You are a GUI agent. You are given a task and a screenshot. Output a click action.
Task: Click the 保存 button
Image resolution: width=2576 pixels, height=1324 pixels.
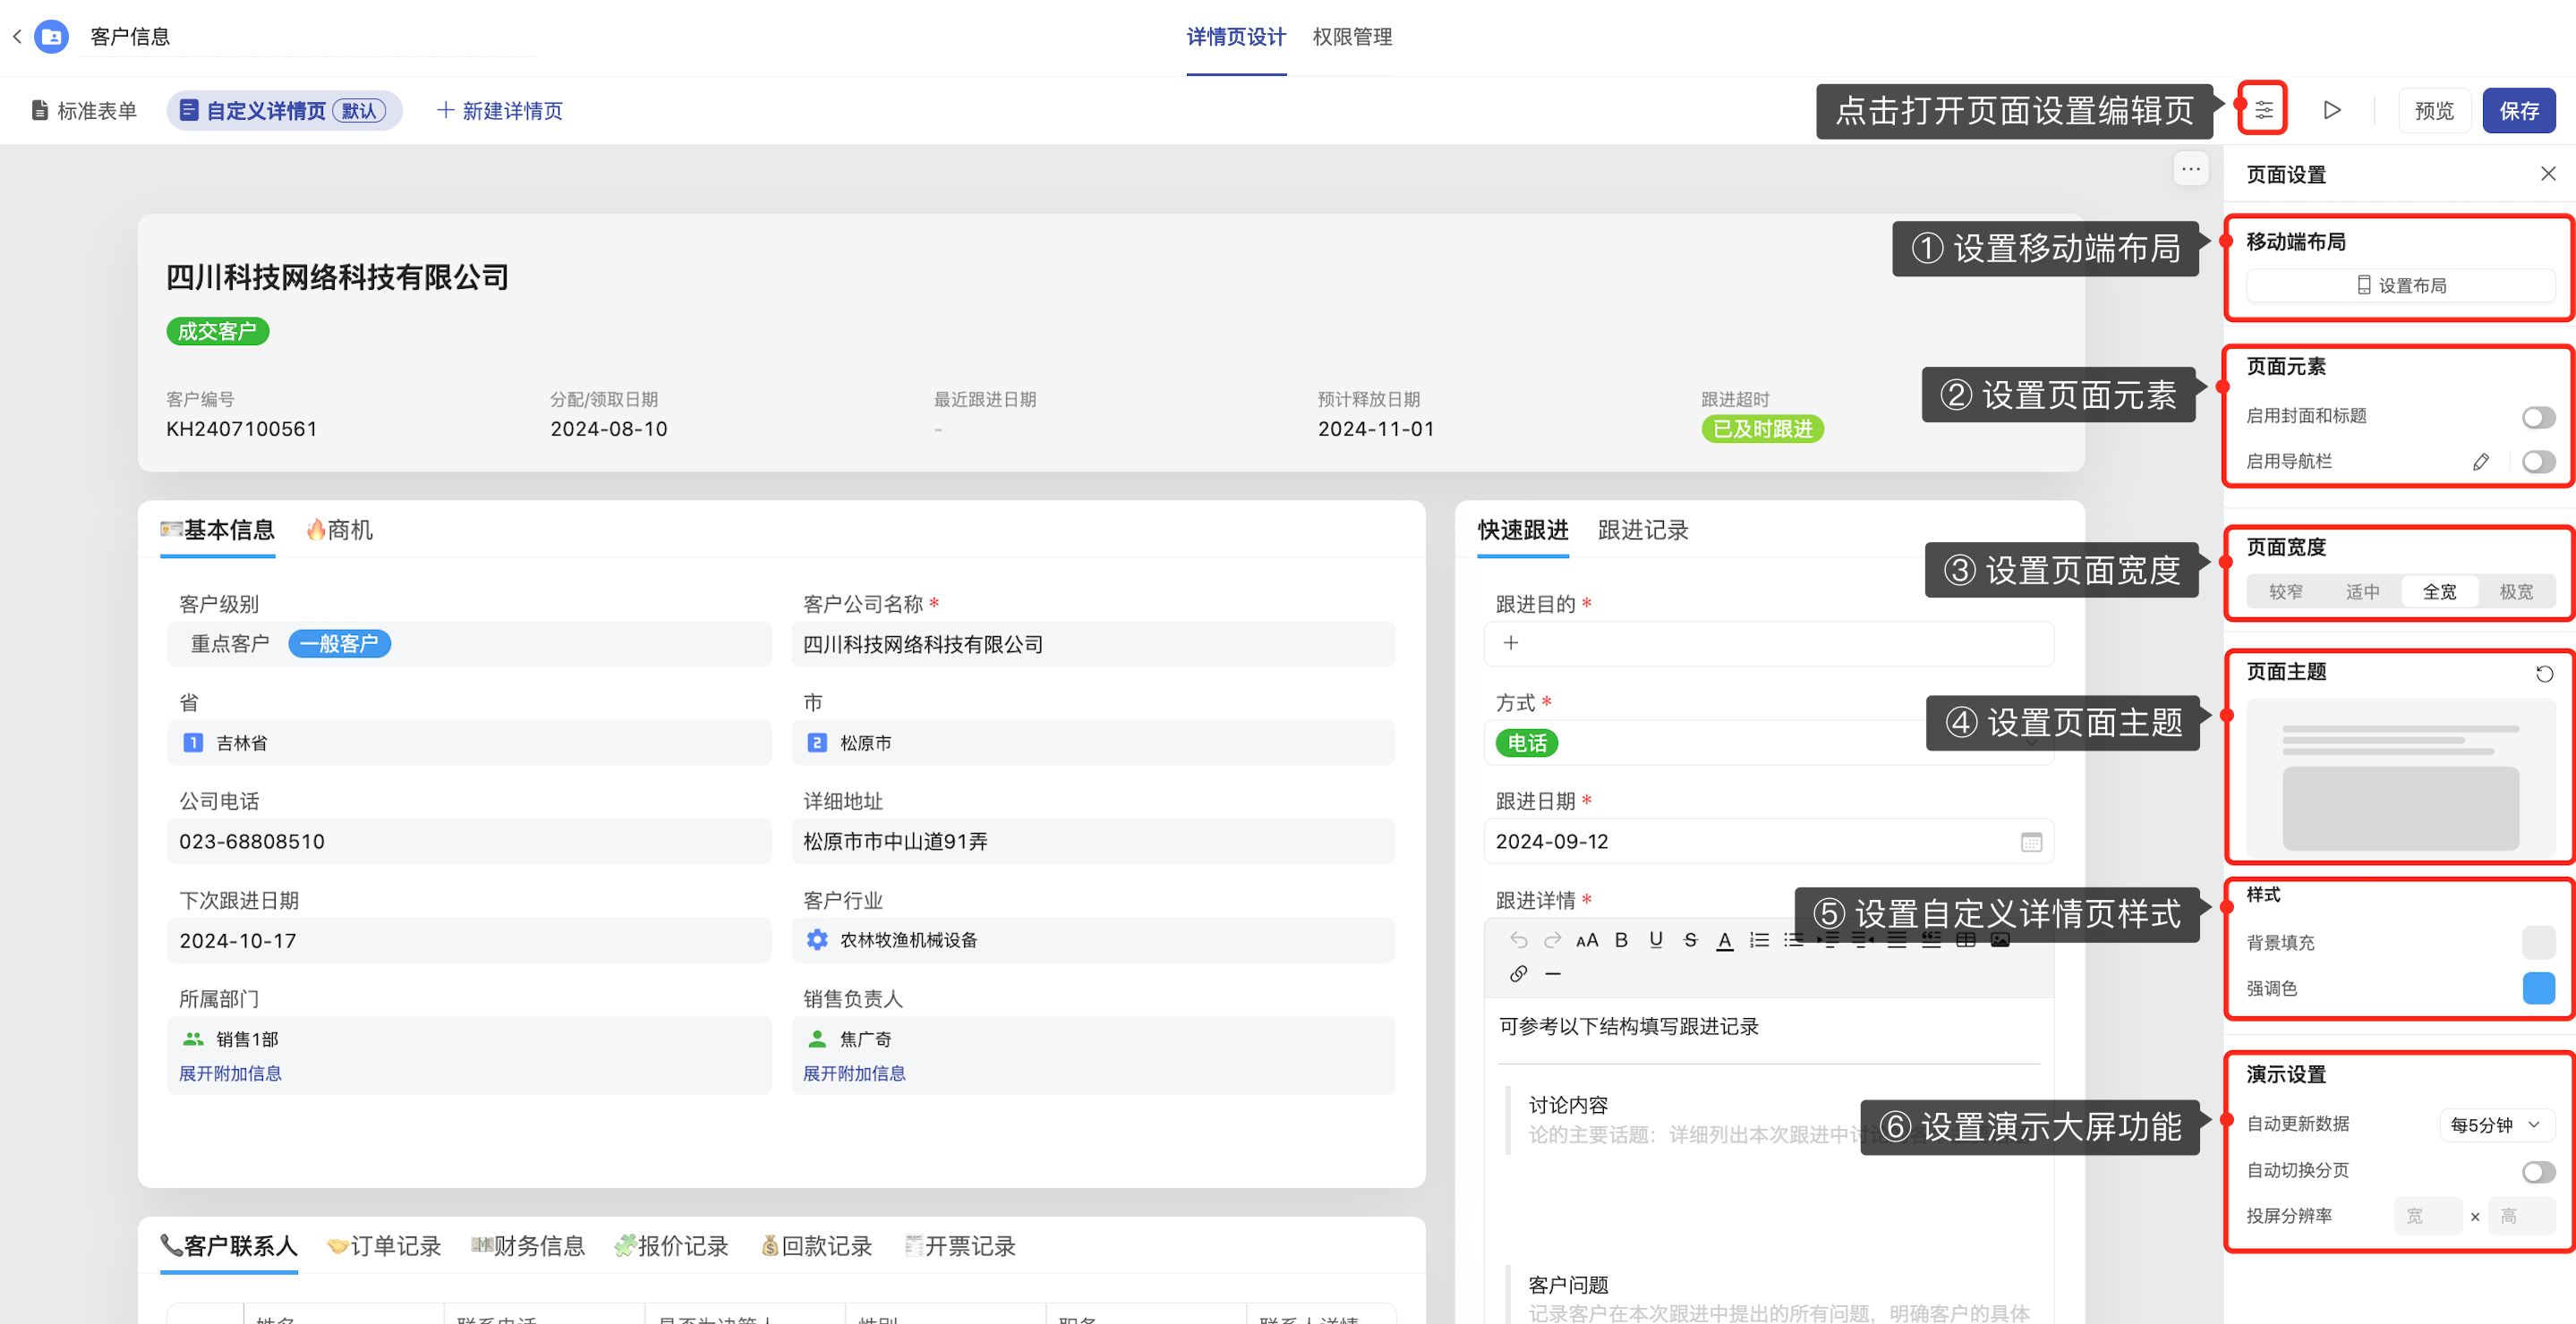(2519, 110)
